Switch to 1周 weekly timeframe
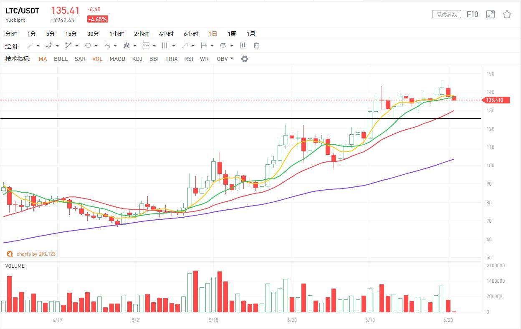This screenshot has width=521, height=329. tap(232, 34)
